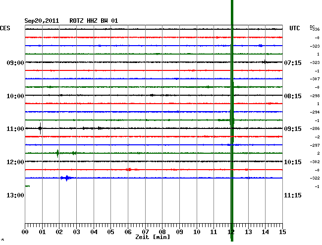
Task: Click the black event near minute 14 on 09:00 trace
Action: tap(265, 62)
